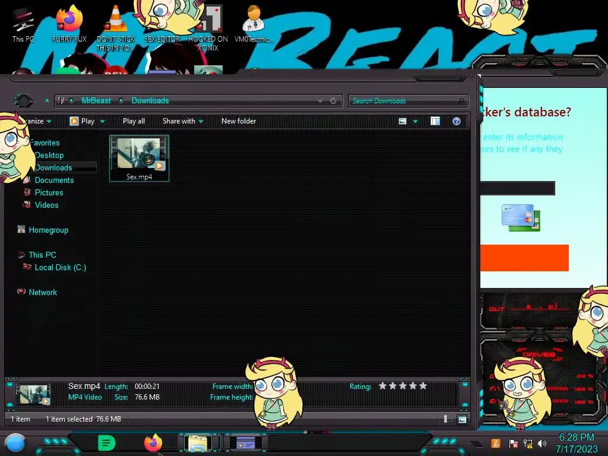Open the VLC cone desktop shortcut
Screen dimensions: 608x456
(x=116, y=28)
